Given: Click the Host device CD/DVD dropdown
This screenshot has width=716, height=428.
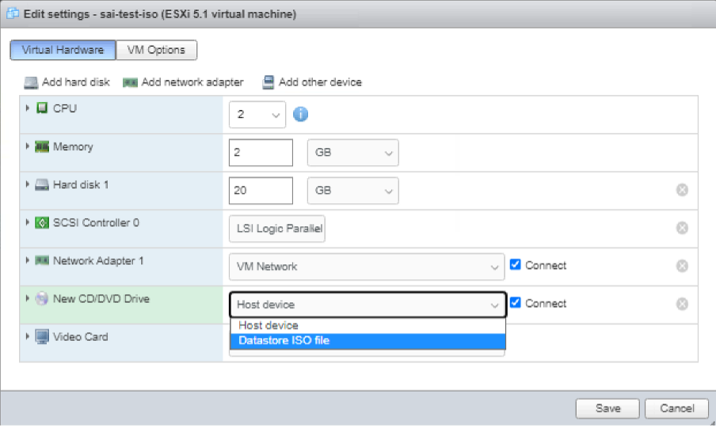Looking at the screenshot, I should tap(368, 305).
